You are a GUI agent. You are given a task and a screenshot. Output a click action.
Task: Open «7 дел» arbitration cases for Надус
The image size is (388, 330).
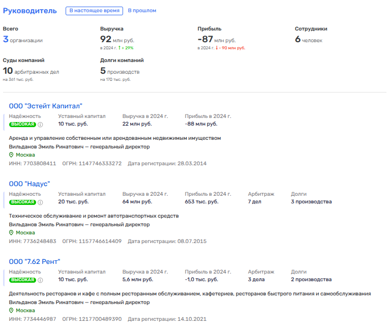[x=255, y=202]
